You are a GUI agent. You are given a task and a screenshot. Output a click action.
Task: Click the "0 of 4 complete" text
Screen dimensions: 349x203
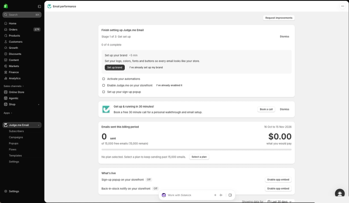tap(111, 45)
